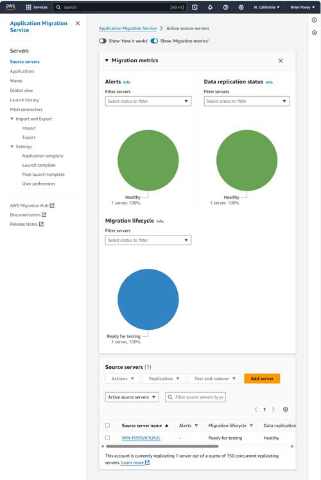The height and width of the screenshot is (480, 321).
Task: Expand the Active source servers dropdown
Action: click(132, 397)
